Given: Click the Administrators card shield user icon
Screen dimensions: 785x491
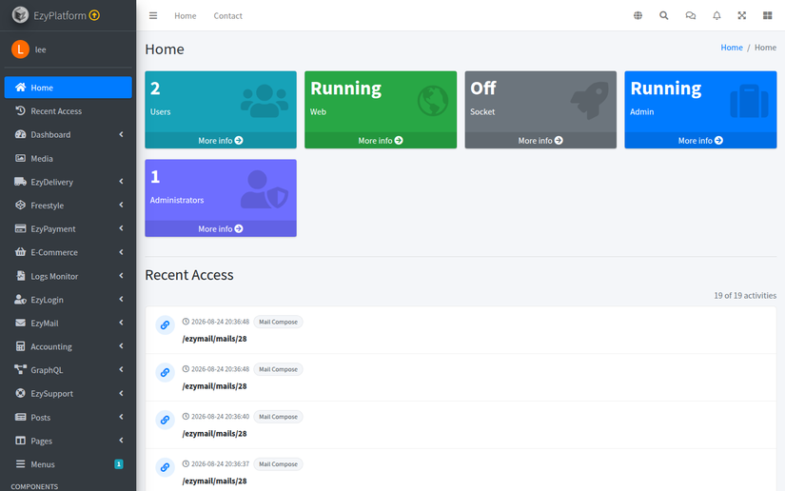Looking at the screenshot, I should point(265,189).
